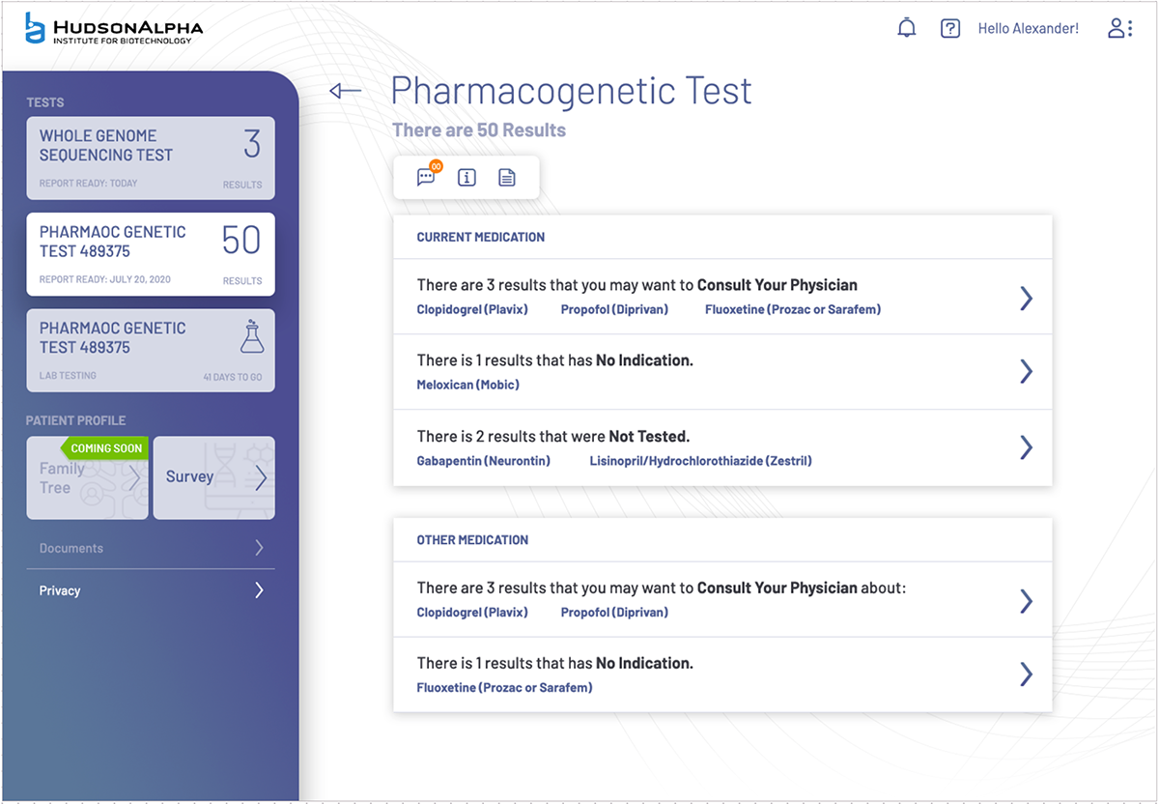The height and width of the screenshot is (804, 1159).
Task: Click the Pharmacogenetic Test page title
Action: (x=571, y=91)
